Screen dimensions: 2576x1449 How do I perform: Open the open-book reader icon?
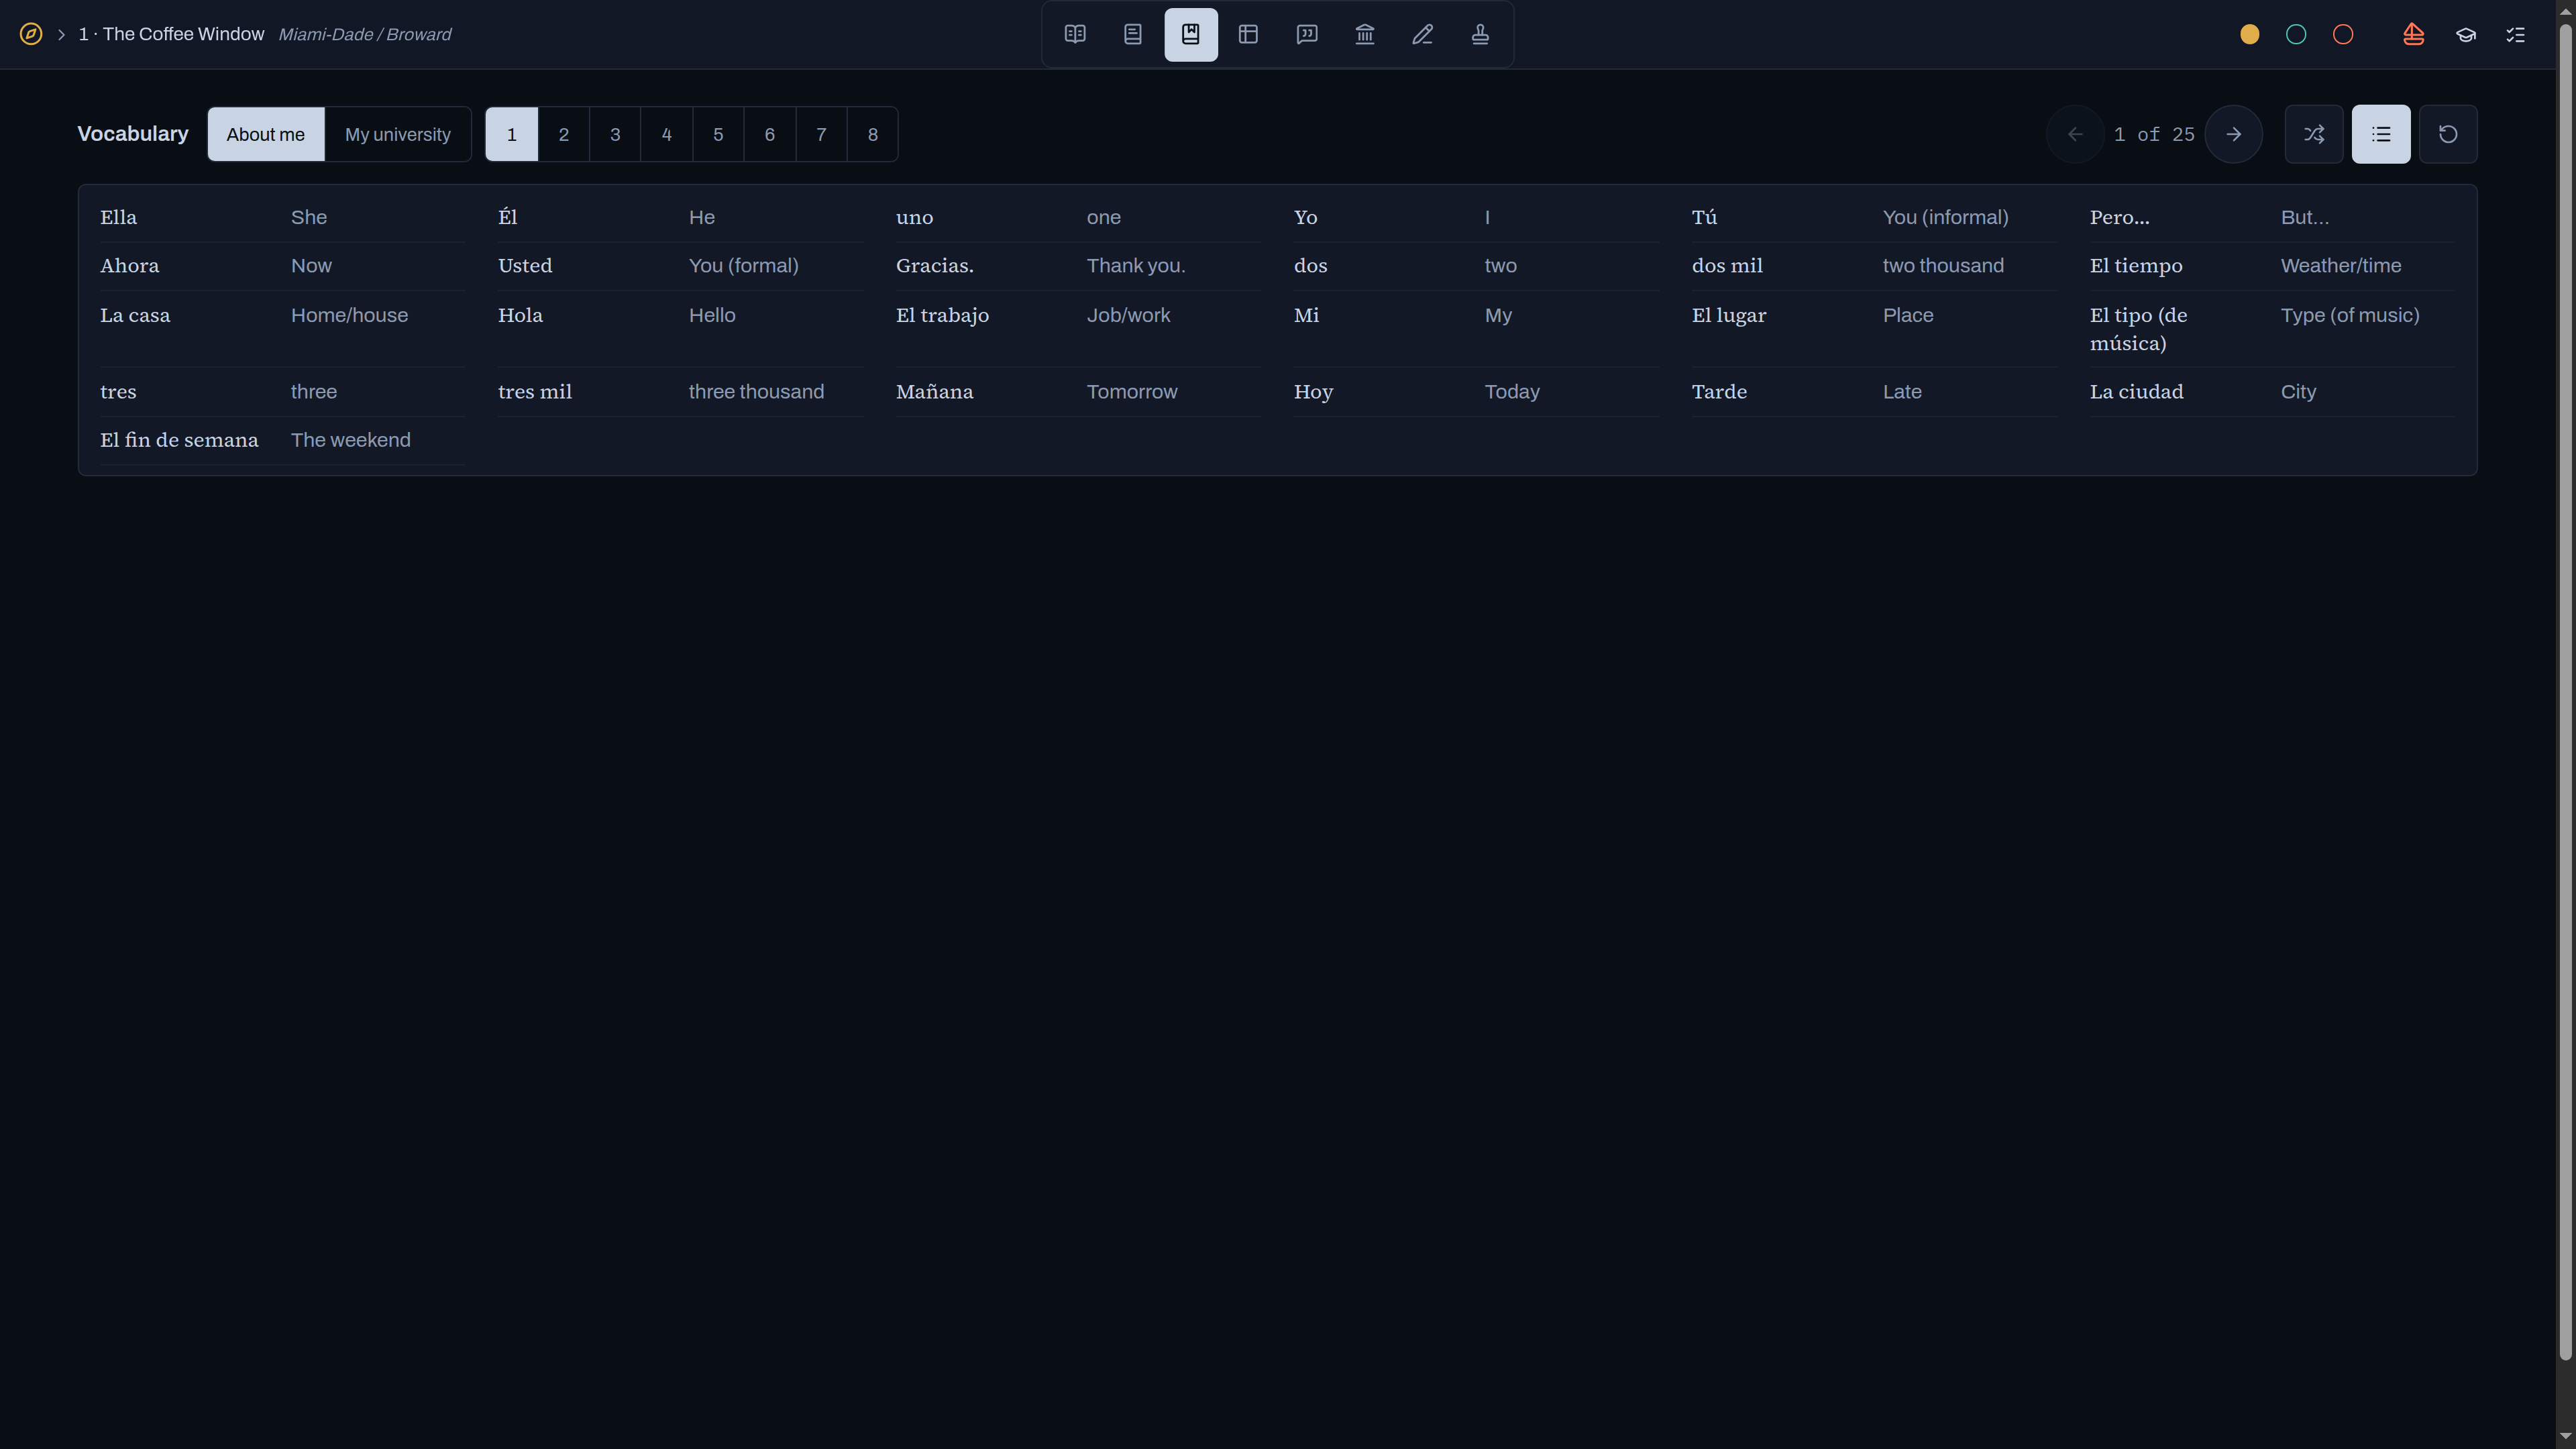pos(1075,34)
